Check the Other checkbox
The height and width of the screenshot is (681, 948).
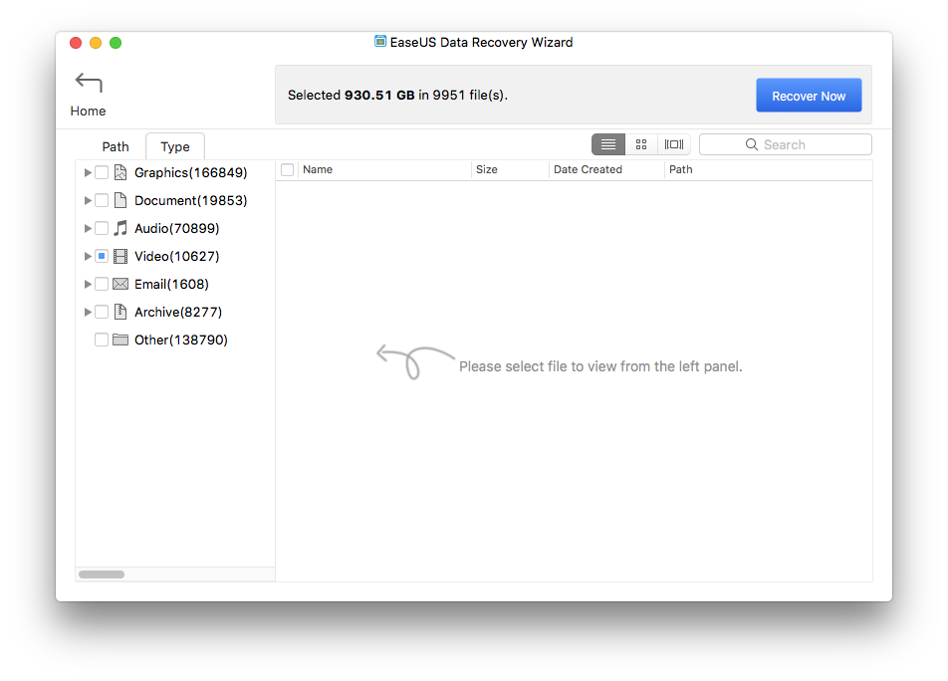pyautogui.click(x=102, y=340)
